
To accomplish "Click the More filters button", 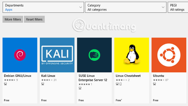I will 13,19.
